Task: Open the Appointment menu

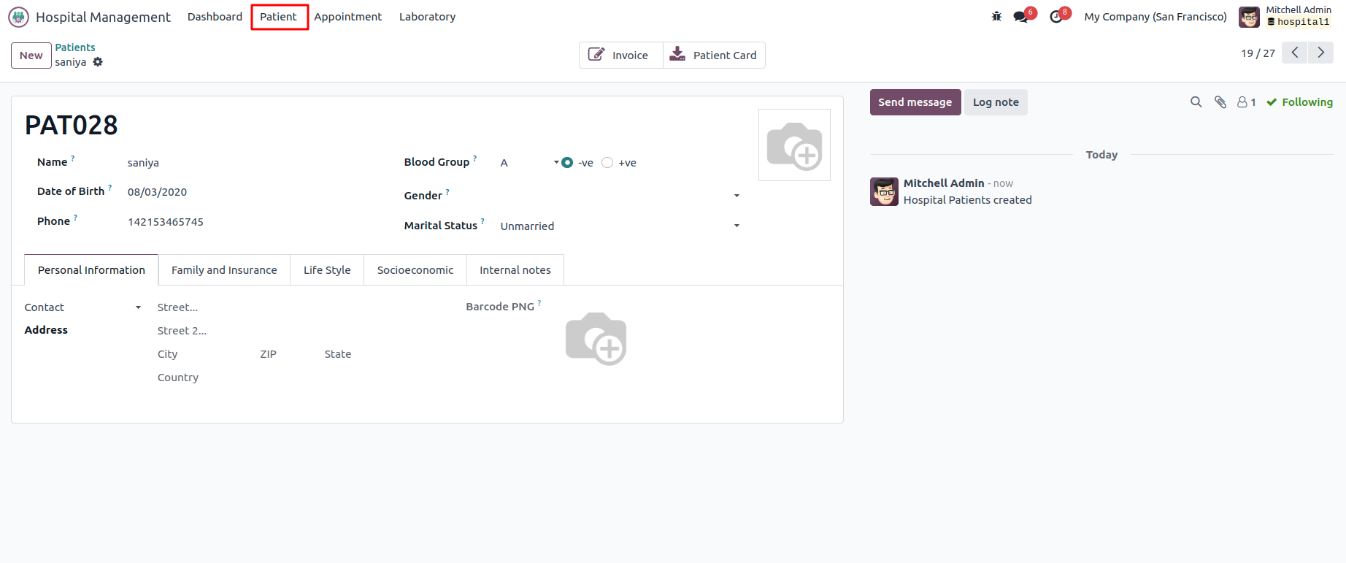Action: pyautogui.click(x=347, y=17)
